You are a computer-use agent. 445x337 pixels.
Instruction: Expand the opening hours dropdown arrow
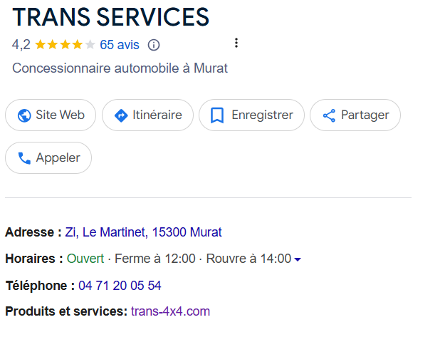coord(298,259)
